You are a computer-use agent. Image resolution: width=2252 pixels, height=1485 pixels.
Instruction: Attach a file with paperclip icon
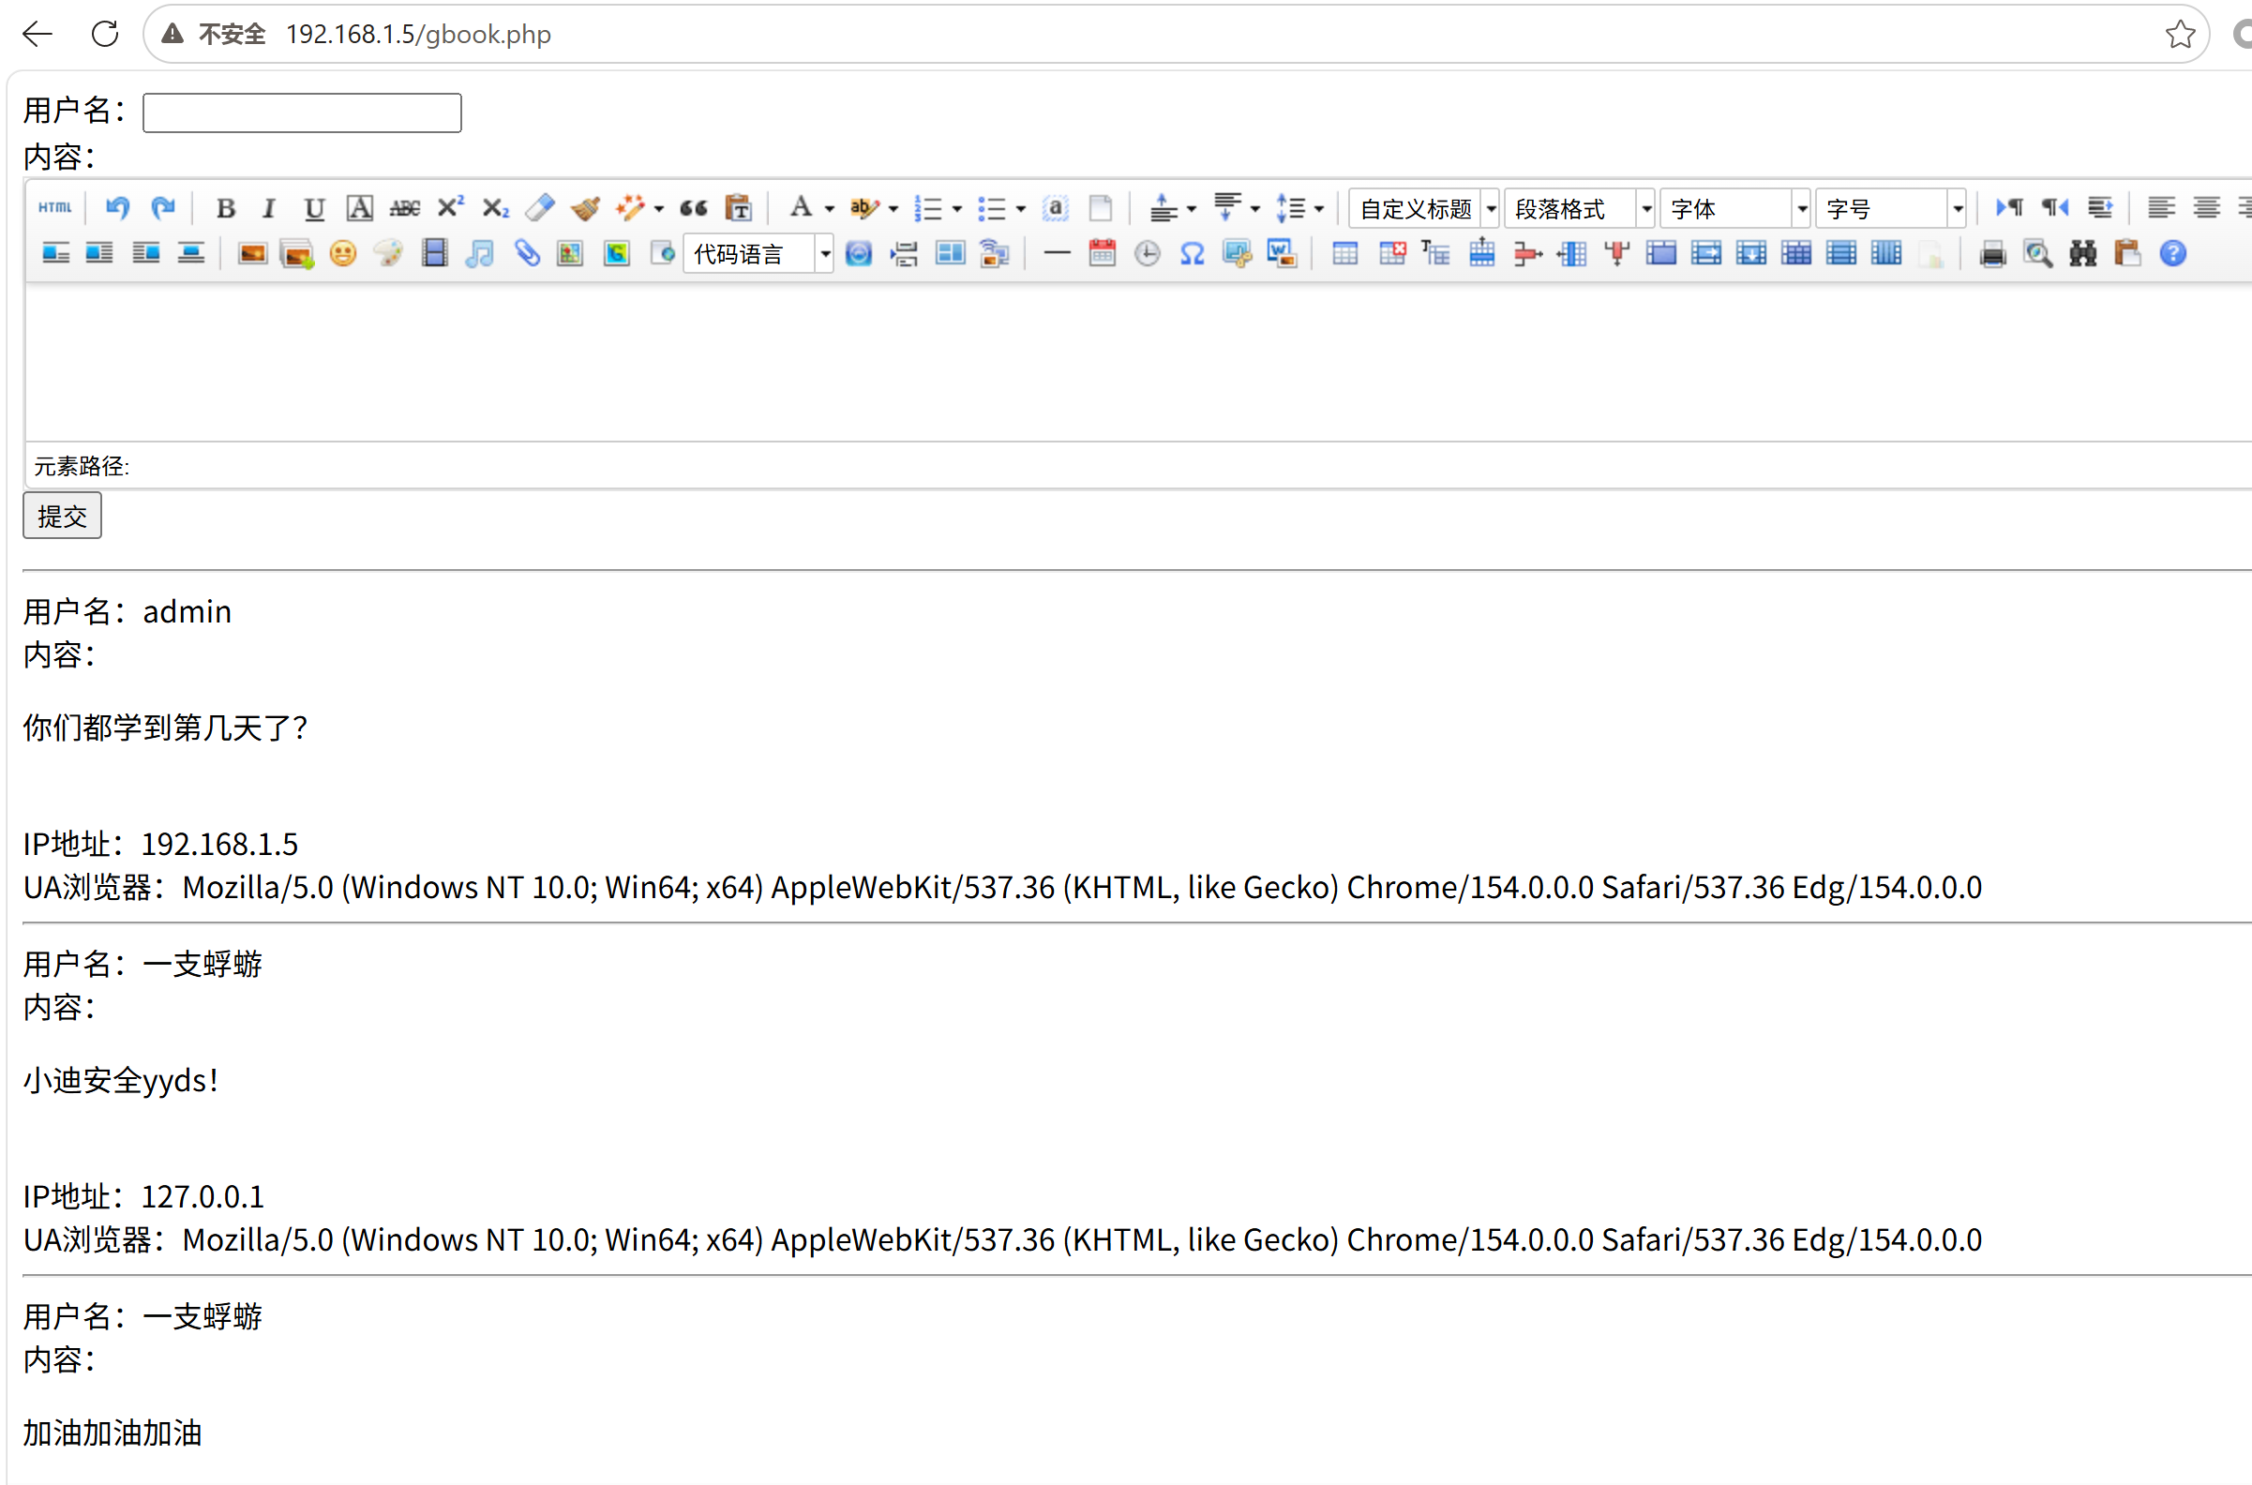(527, 254)
